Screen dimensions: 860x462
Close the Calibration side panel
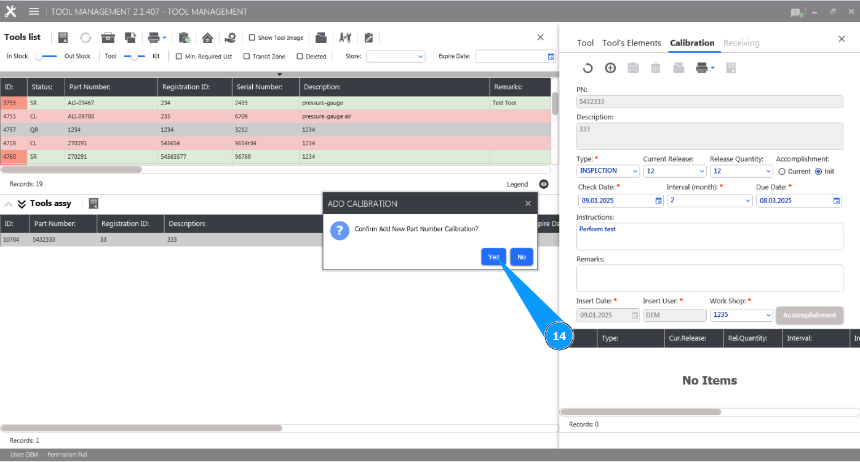[842, 39]
